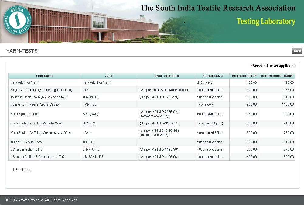Image resolution: width=304 pixels, height=205 pixels.
Task: Click the SITRA circular logo
Action: 17,20
